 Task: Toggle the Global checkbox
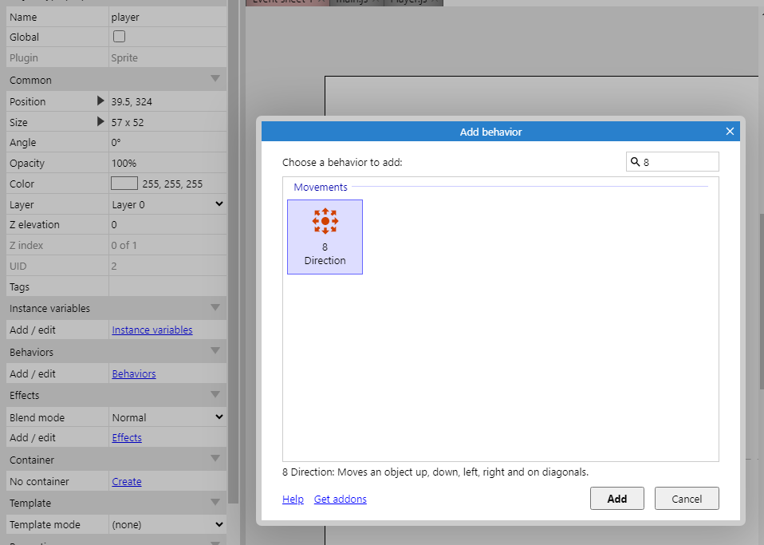pyautogui.click(x=119, y=37)
